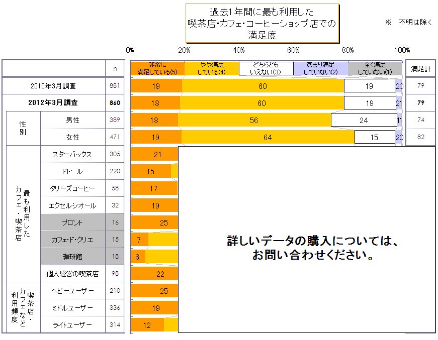The width and height of the screenshot is (438, 340).
Task: Select the 女性 row label
Action: (72, 137)
